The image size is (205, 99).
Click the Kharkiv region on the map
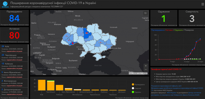click(x=105, y=35)
